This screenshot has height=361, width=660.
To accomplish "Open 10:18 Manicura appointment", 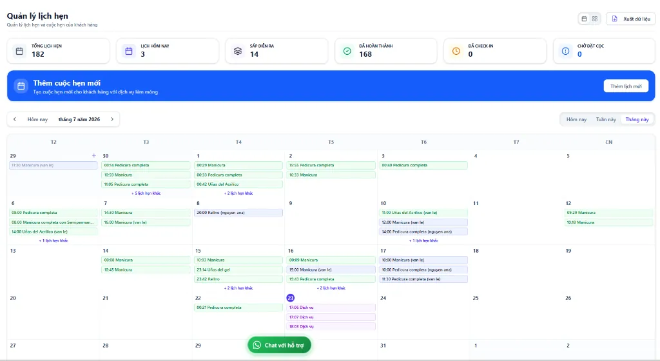I will point(608,222).
